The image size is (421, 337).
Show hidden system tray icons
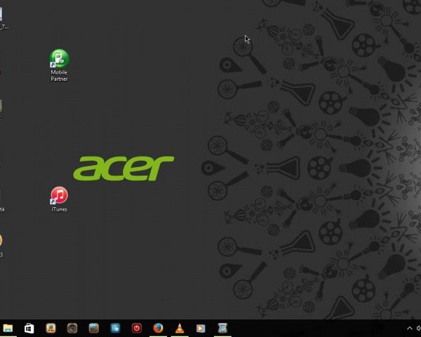click(x=410, y=328)
